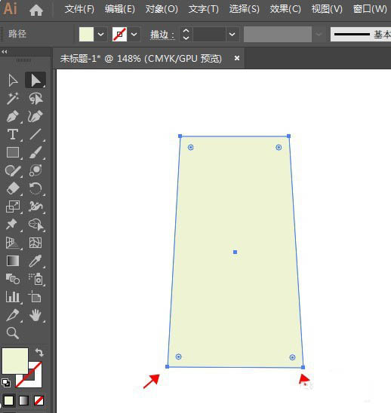
Task: Pick the Perspective Grid tool
Action: tap(13, 243)
